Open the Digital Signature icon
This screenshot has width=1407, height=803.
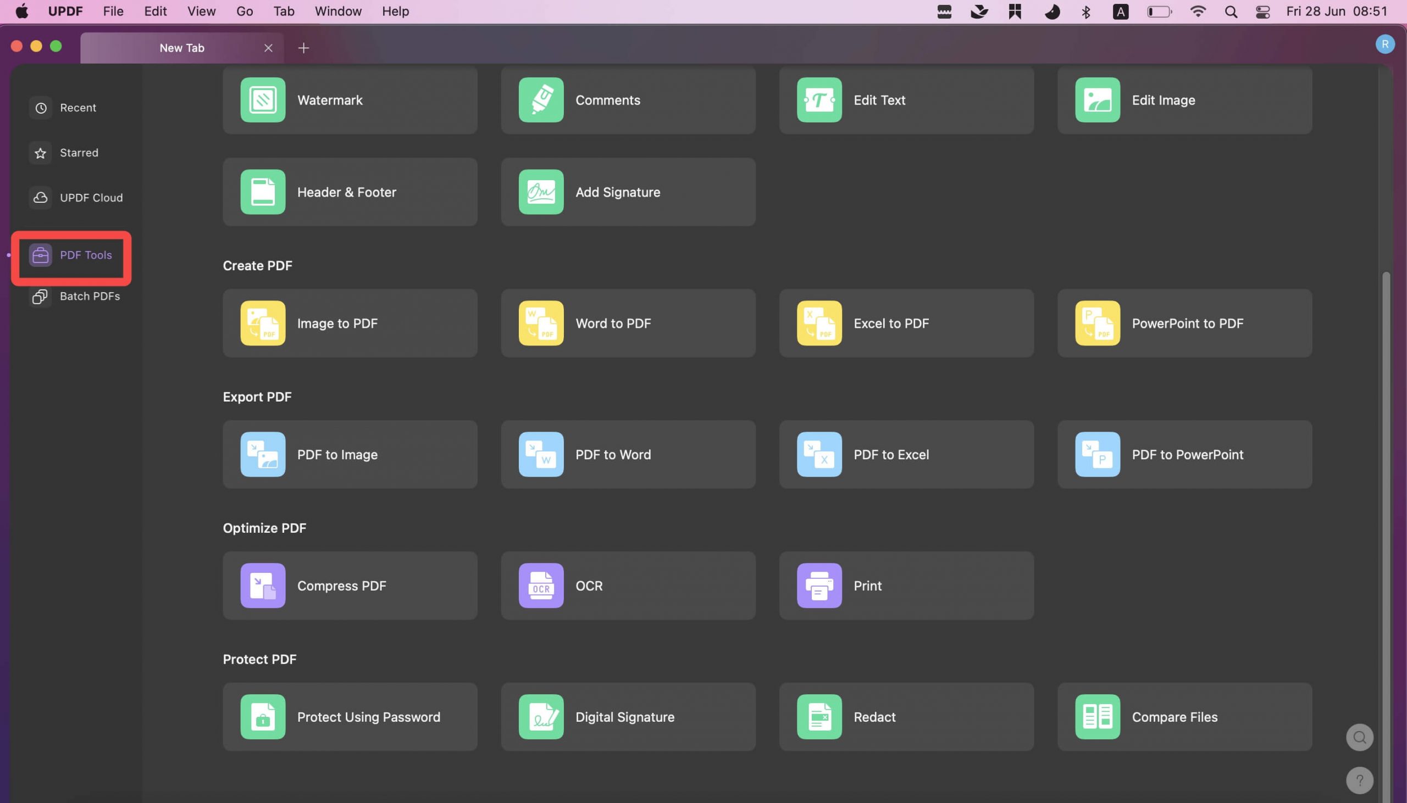tap(541, 717)
